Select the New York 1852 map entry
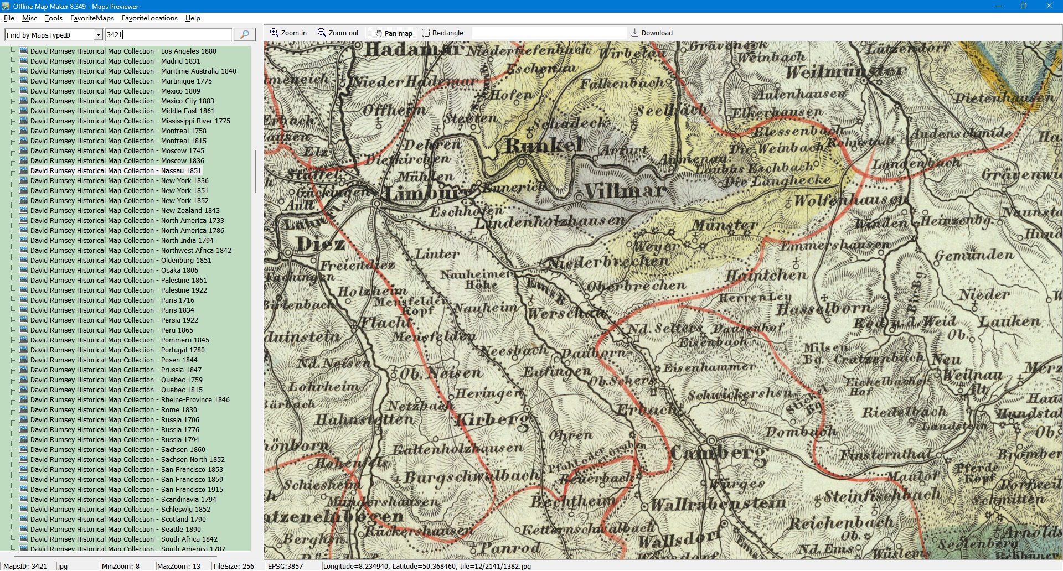1063x571 pixels. [119, 200]
